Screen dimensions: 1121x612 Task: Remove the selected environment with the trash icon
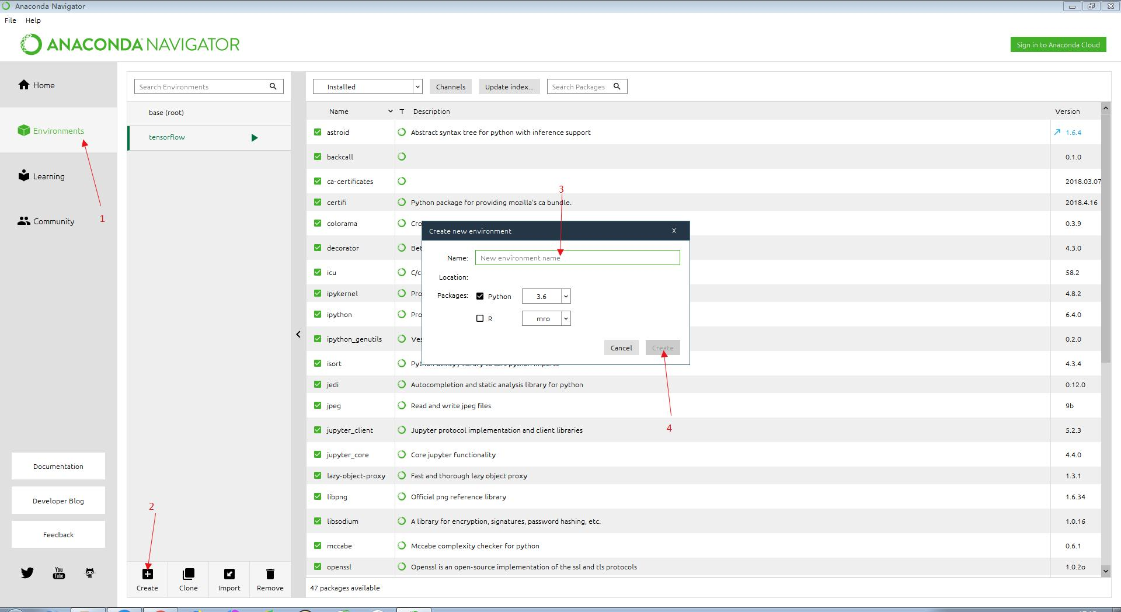click(x=270, y=574)
